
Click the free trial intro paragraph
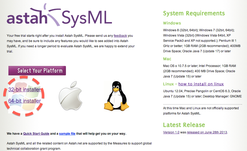coord(70,43)
